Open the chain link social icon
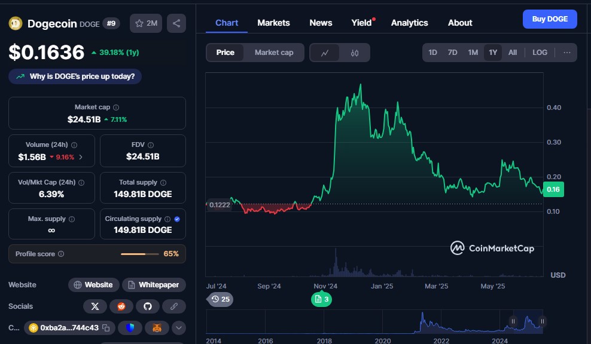 tap(173, 306)
